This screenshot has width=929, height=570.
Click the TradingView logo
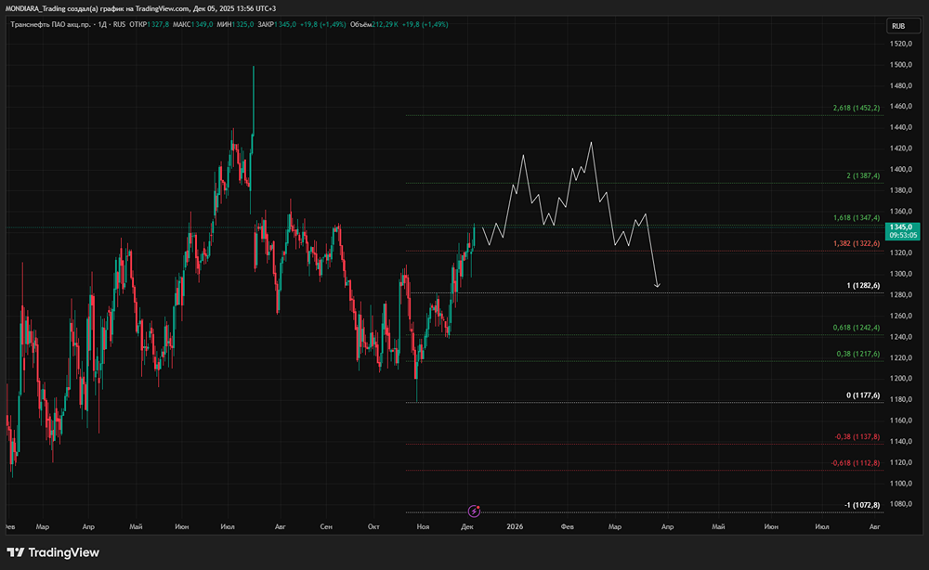(x=53, y=552)
